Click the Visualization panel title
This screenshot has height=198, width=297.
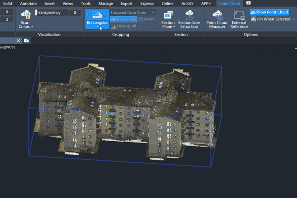pos(49,34)
